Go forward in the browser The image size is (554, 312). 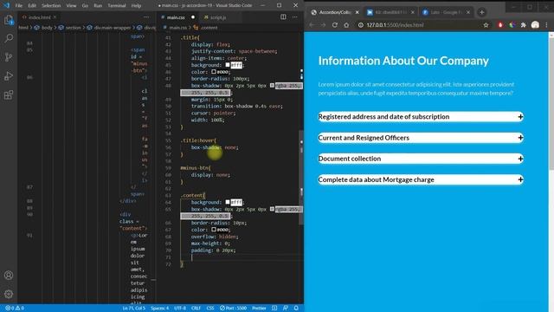(323, 25)
